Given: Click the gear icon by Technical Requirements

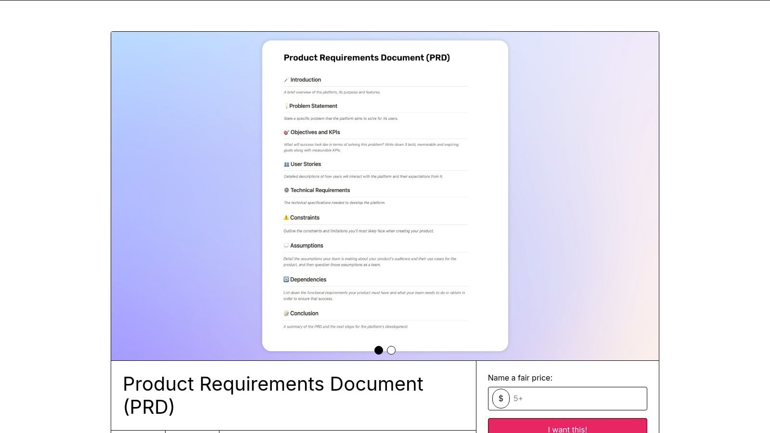Looking at the screenshot, I should pos(286,190).
